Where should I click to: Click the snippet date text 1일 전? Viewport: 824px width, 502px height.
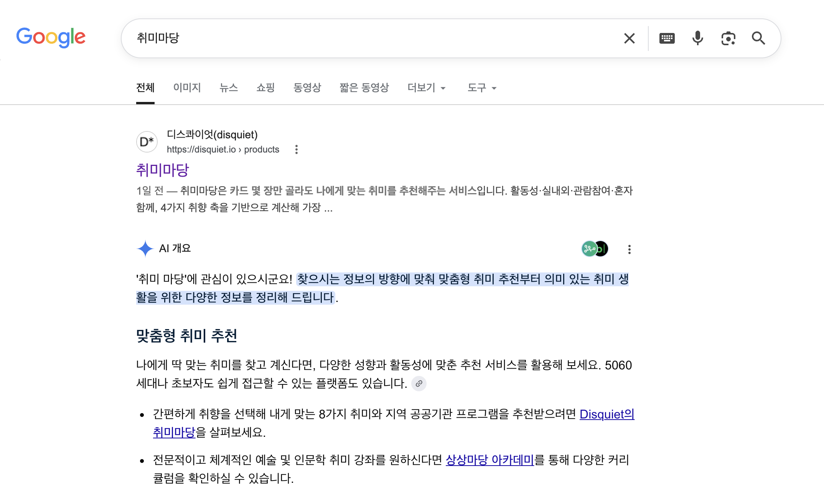pos(150,190)
